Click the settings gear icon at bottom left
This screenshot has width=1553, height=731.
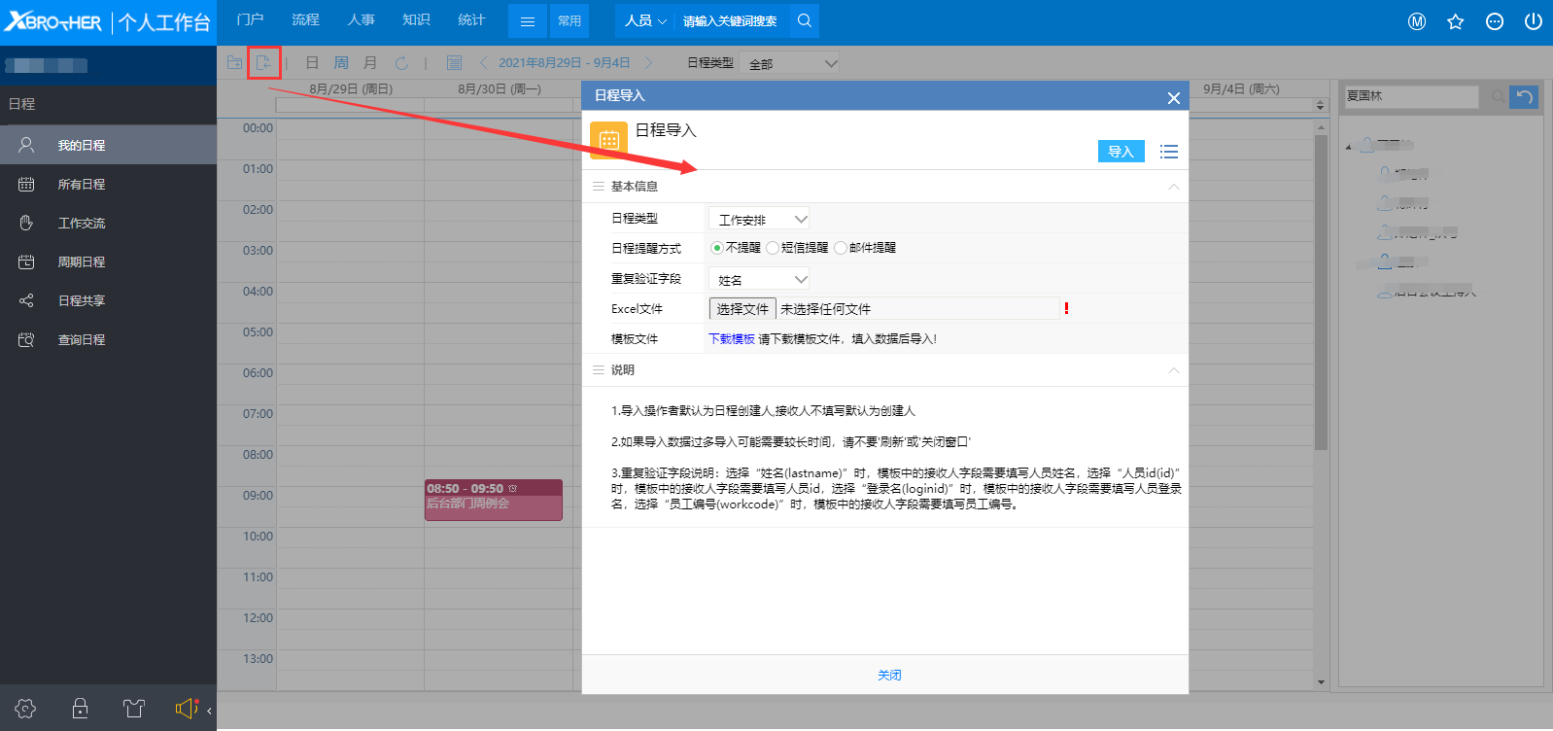tap(26, 709)
